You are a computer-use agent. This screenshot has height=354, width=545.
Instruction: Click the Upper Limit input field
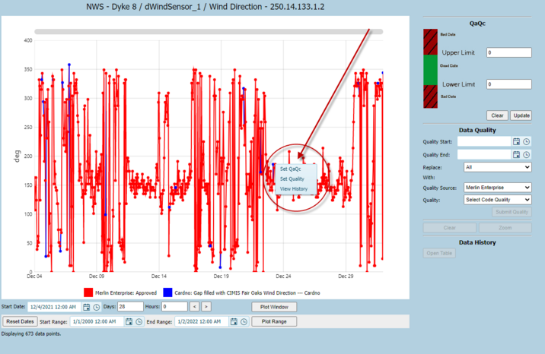click(509, 52)
